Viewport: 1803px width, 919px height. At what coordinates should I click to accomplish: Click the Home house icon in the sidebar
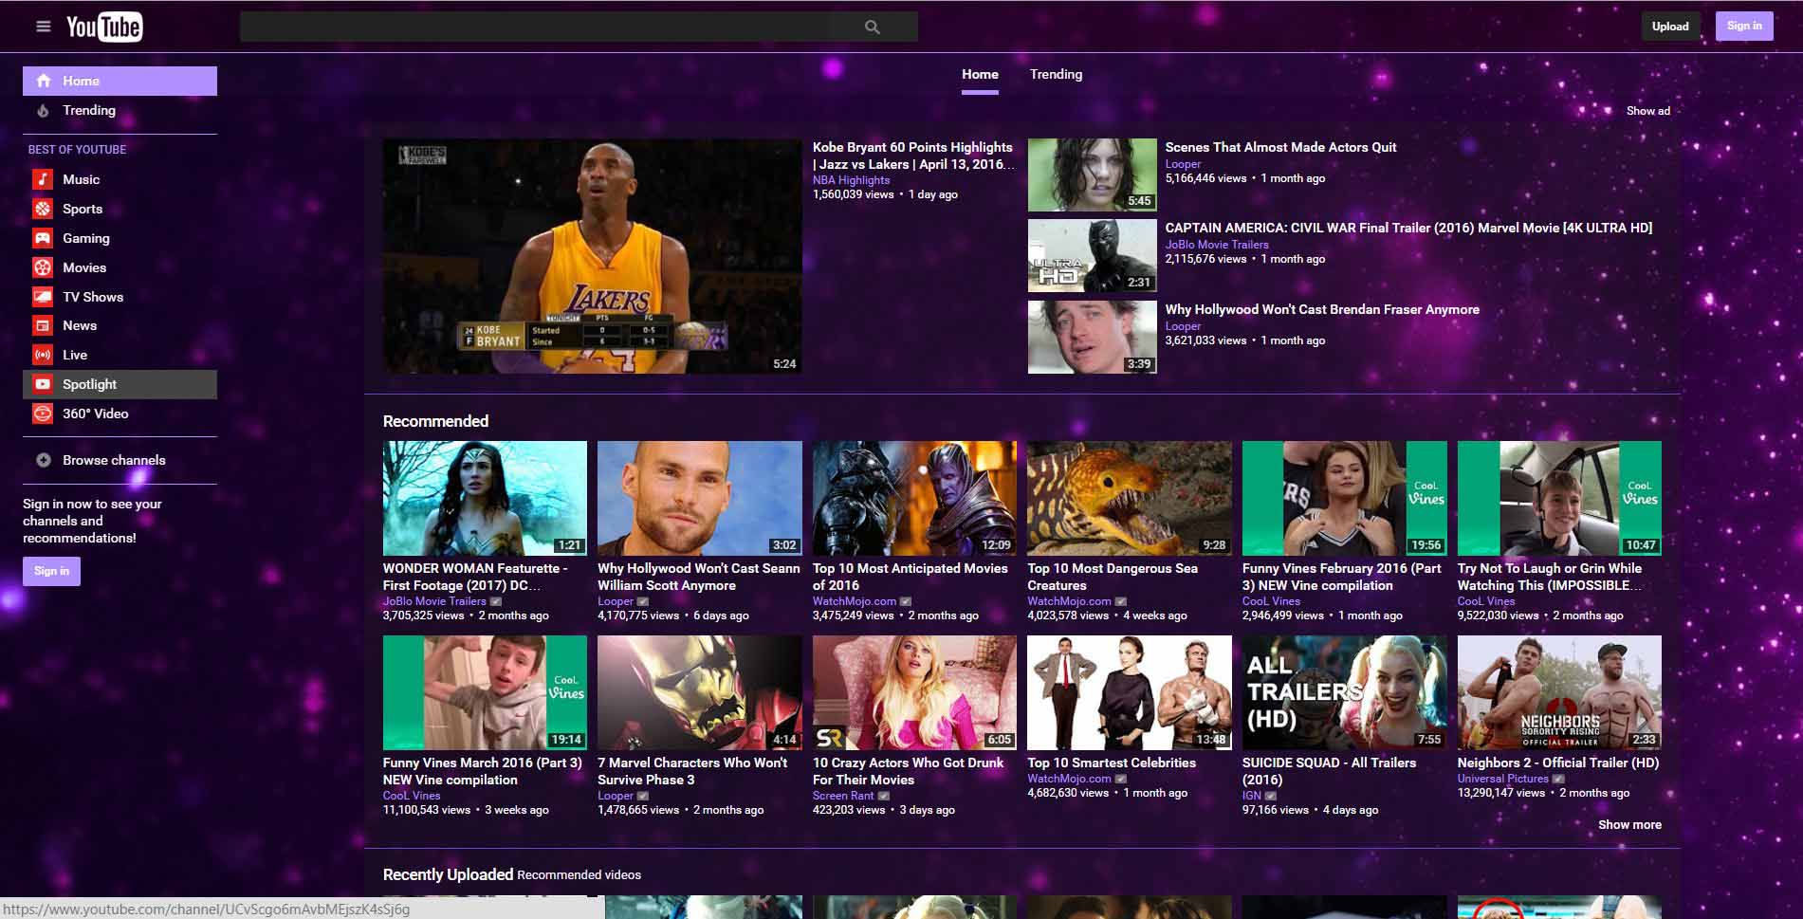(44, 81)
